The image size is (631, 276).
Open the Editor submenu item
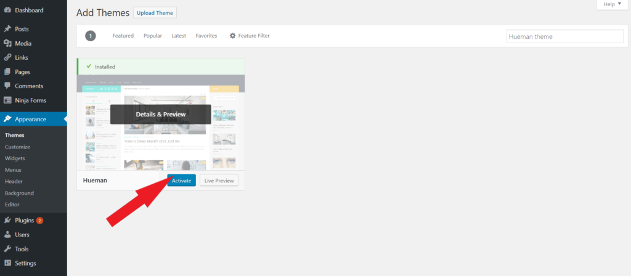point(12,205)
